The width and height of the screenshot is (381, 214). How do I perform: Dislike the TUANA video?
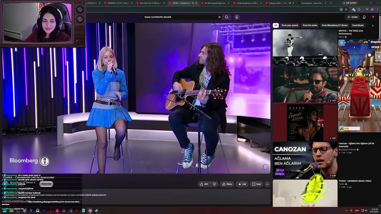tap(214, 184)
